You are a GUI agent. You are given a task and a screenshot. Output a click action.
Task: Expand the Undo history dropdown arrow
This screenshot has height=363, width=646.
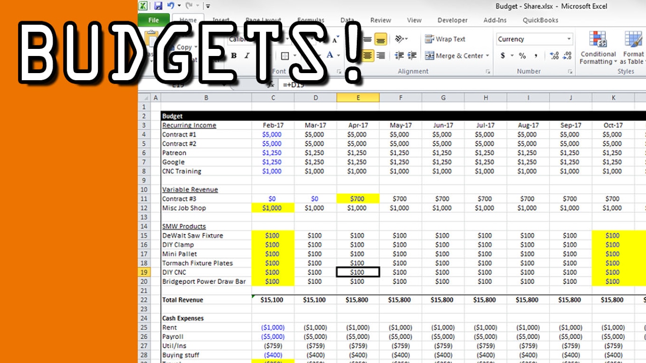tap(179, 6)
